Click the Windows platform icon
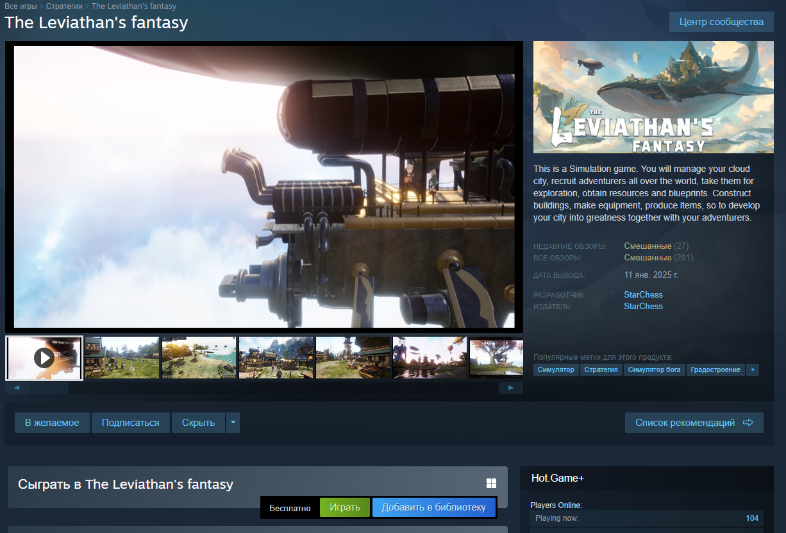This screenshot has width=786, height=533. [x=492, y=484]
